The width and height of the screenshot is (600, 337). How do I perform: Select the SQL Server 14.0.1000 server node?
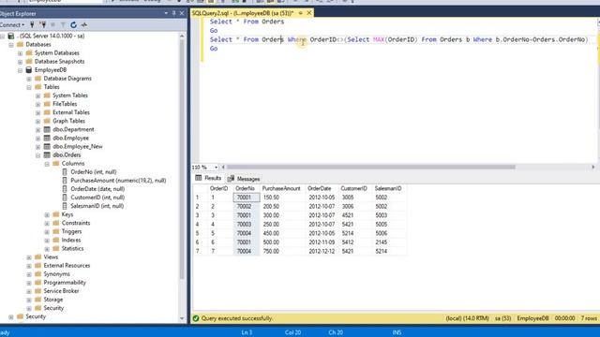[52, 36]
